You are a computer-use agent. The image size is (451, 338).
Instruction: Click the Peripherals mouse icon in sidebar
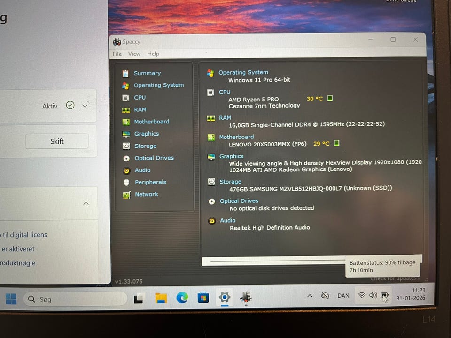[126, 183]
